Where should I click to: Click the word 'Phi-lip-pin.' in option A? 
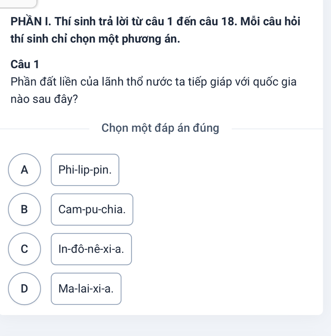pos(85,170)
